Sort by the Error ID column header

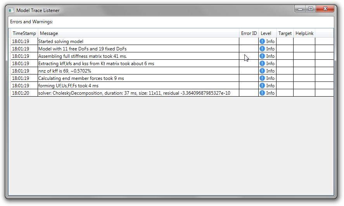click(x=249, y=33)
